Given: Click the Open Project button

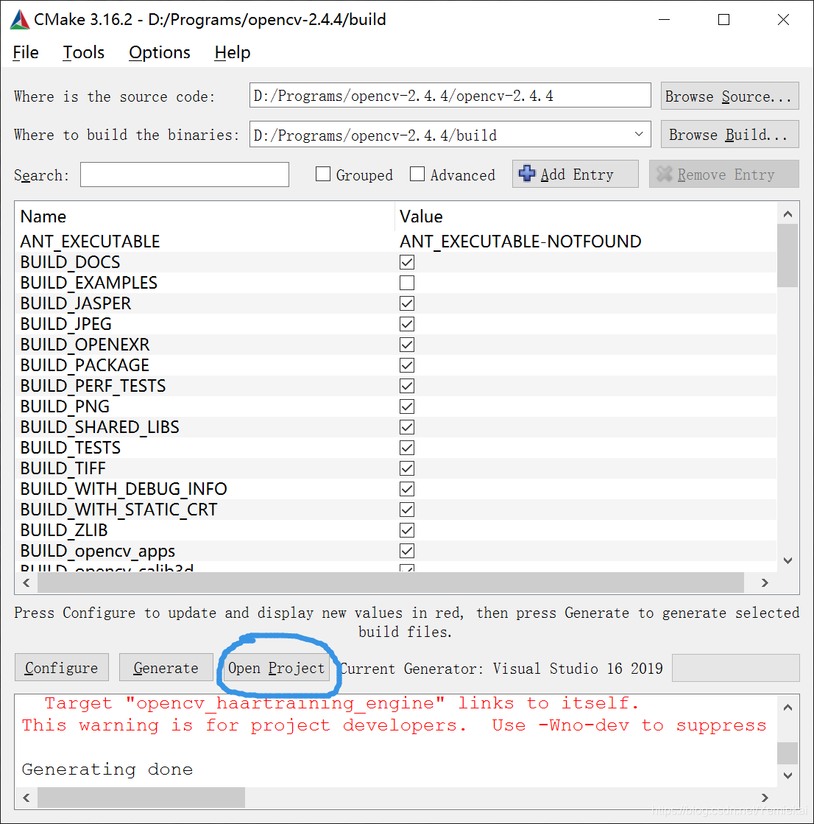Looking at the screenshot, I should (276, 667).
